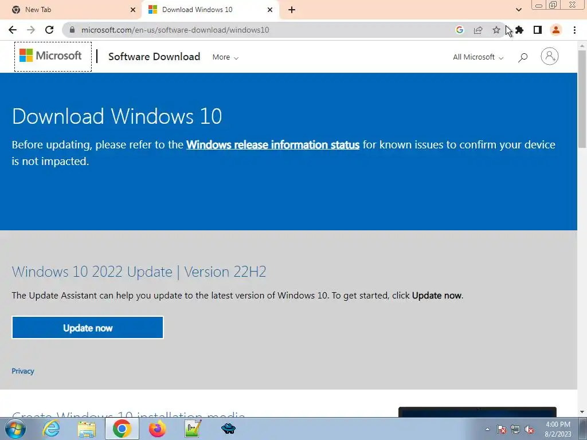Sign in using the account icon

pos(550,56)
